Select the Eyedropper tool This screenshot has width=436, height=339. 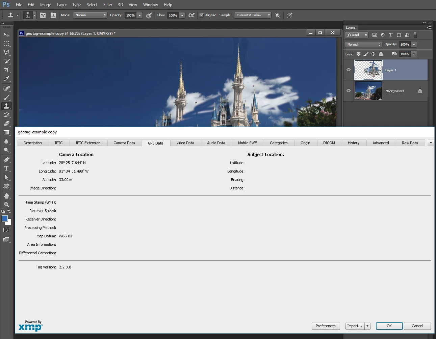coord(6,79)
